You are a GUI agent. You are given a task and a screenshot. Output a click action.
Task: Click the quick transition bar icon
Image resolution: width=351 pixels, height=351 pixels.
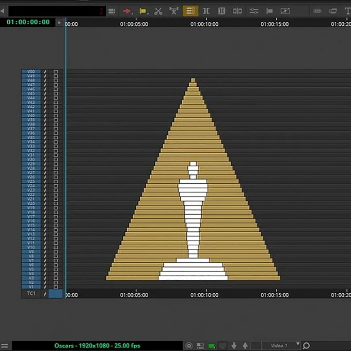coord(269,11)
